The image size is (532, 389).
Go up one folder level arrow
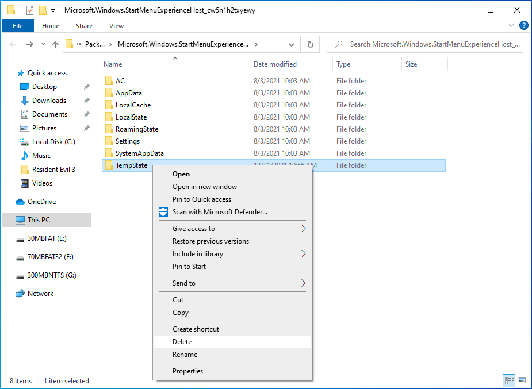click(55, 44)
